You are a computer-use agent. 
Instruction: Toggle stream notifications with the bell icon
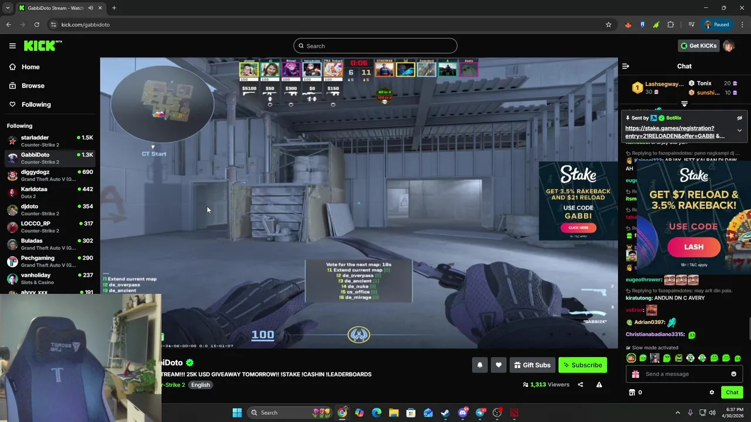(x=479, y=365)
